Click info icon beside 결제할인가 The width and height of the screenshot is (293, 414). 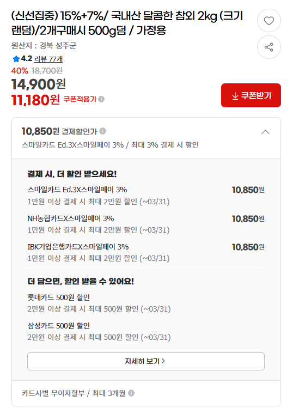pos(103,131)
